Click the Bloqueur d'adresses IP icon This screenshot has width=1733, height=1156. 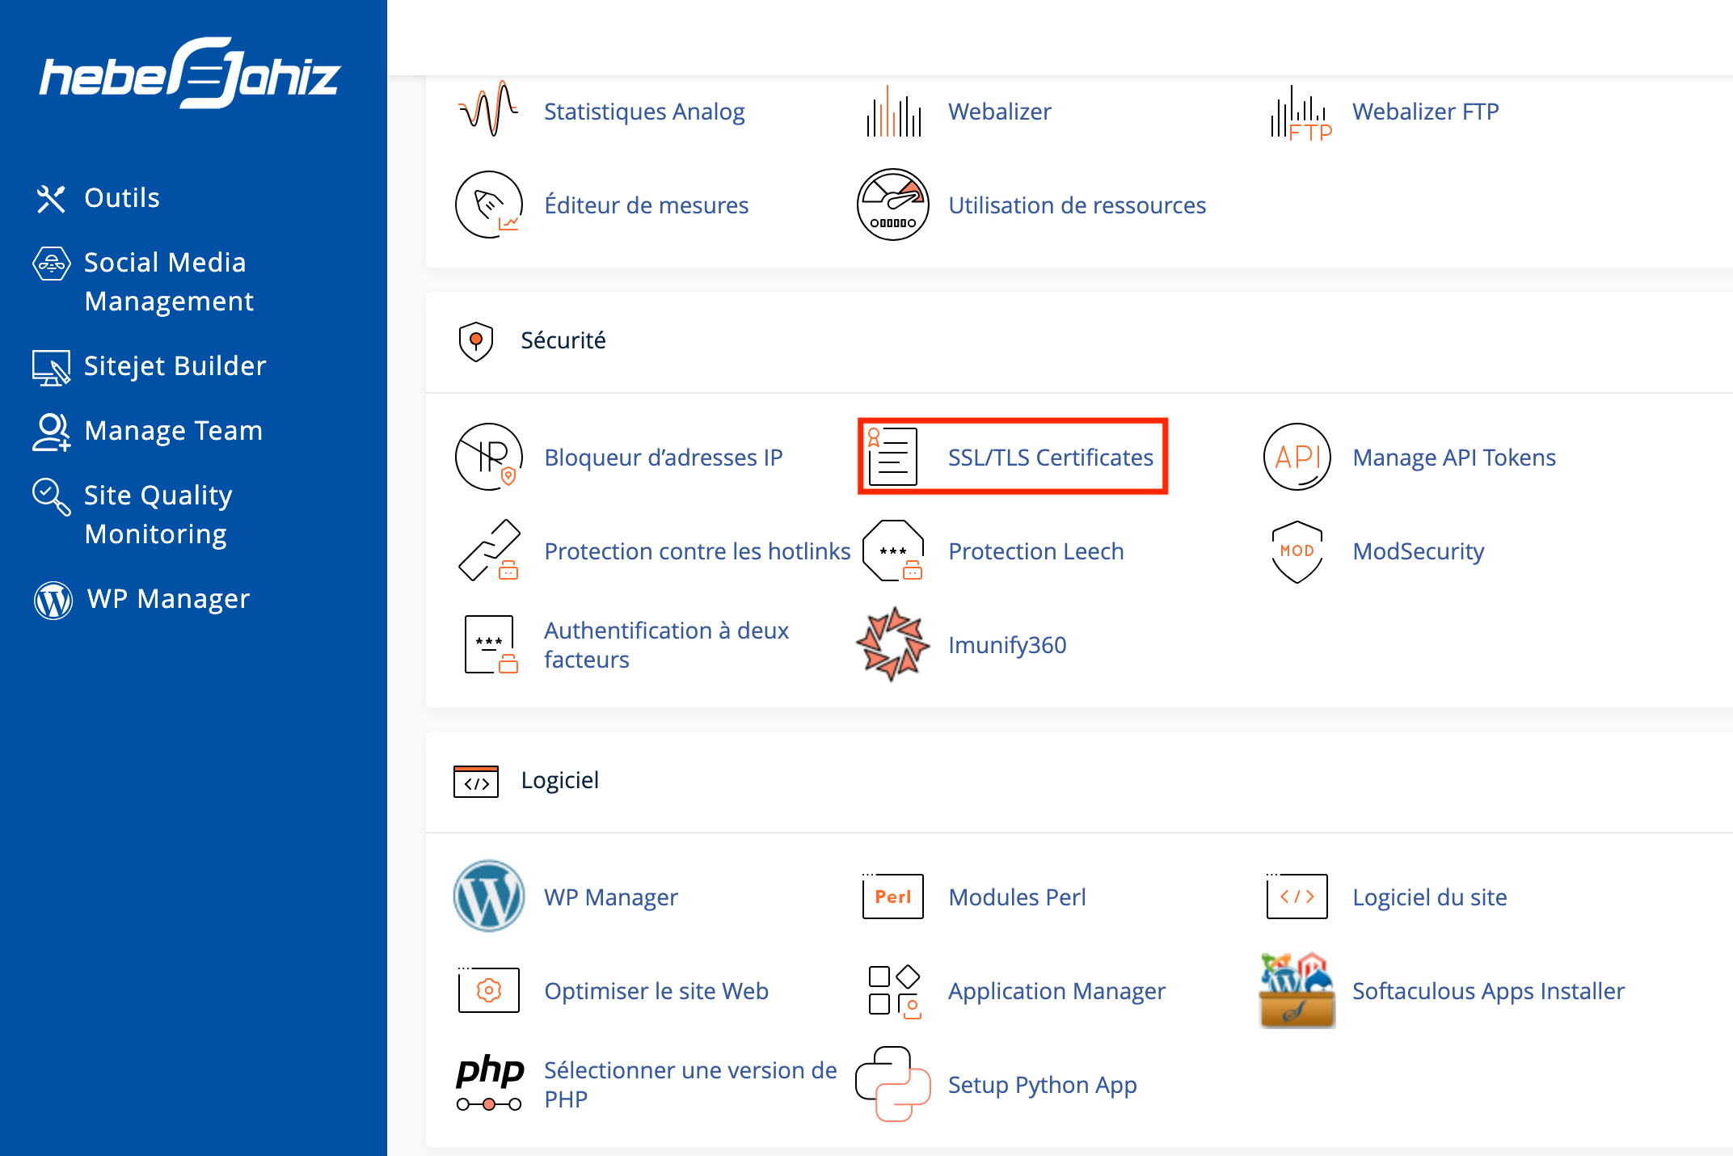click(488, 457)
